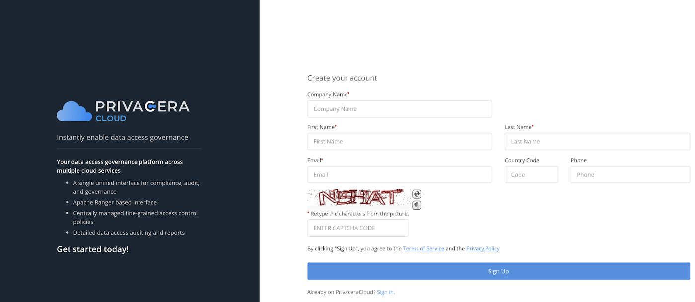
Task: Click the Get started today text
Action: pyautogui.click(x=92, y=249)
